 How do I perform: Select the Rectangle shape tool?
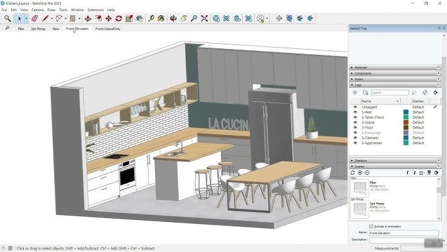(x=72, y=18)
